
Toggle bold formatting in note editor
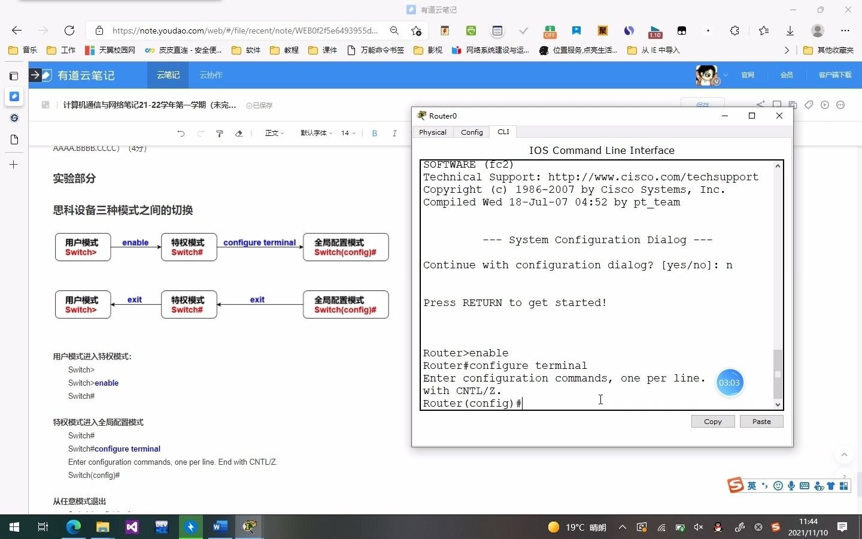[375, 133]
